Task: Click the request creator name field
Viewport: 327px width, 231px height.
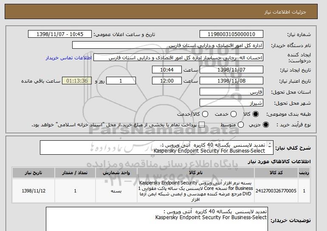Action: pos(178,58)
